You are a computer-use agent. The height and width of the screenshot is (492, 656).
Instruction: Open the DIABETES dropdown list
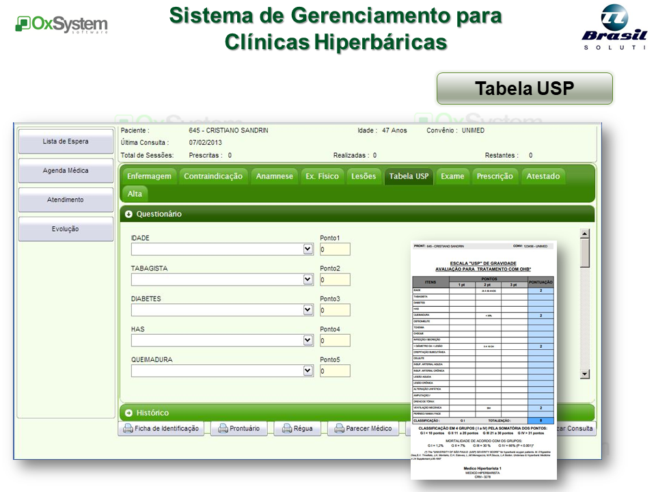pyautogui.click(x=307, y=310)
